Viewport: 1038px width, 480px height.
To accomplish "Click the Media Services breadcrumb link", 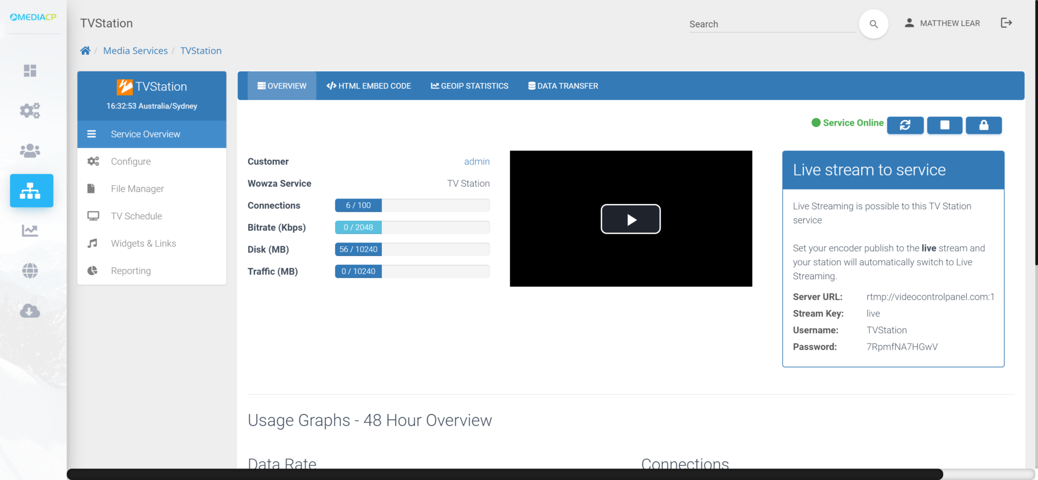I will 135,51.
